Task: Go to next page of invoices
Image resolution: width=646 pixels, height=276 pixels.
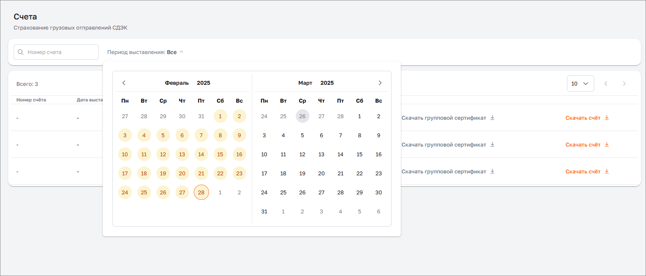Action: (x=624, y=84)
